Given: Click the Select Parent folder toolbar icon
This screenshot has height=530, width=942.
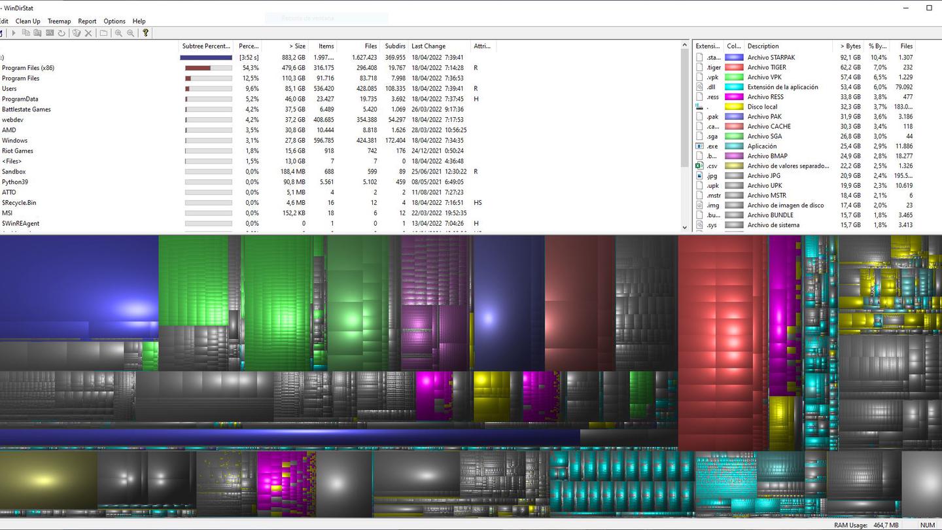Looking at the screenshot, I should (x=103, y=33).
